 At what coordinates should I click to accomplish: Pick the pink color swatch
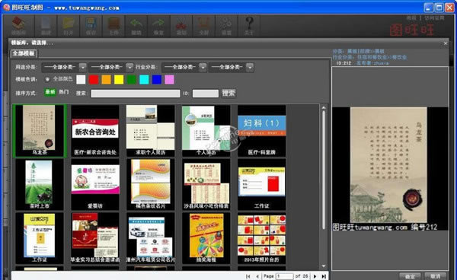170,79
